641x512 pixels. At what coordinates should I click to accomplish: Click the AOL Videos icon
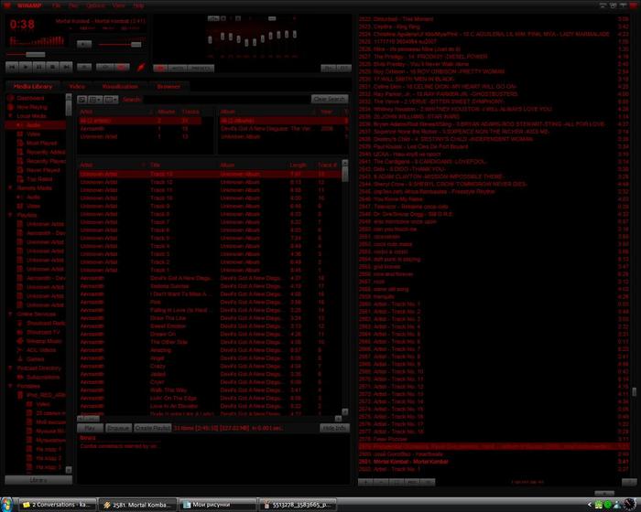click(19, 350)
